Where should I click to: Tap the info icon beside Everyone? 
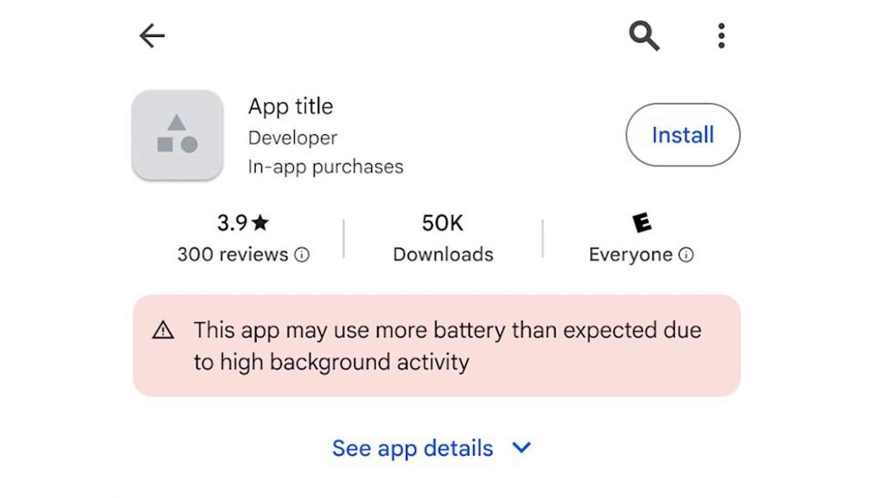(686, 254)
